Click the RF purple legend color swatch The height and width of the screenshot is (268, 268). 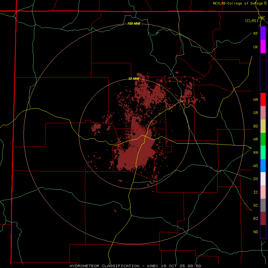pos(263,33)
